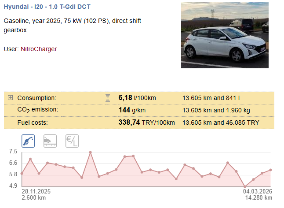284x208 pixels.
Task: Click the 28.11.2025 start date label
Action: click(36, 192)
